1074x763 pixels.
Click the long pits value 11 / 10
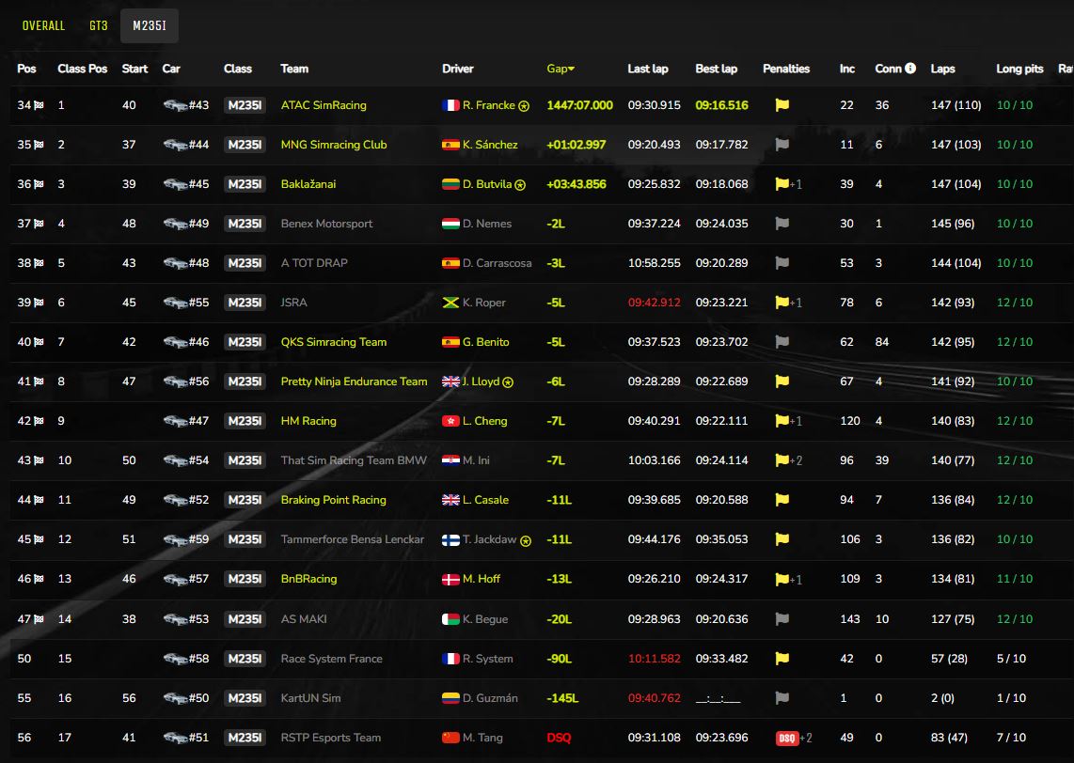1015,579
